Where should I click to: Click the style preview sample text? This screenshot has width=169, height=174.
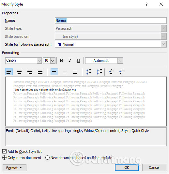click(44, 90)
